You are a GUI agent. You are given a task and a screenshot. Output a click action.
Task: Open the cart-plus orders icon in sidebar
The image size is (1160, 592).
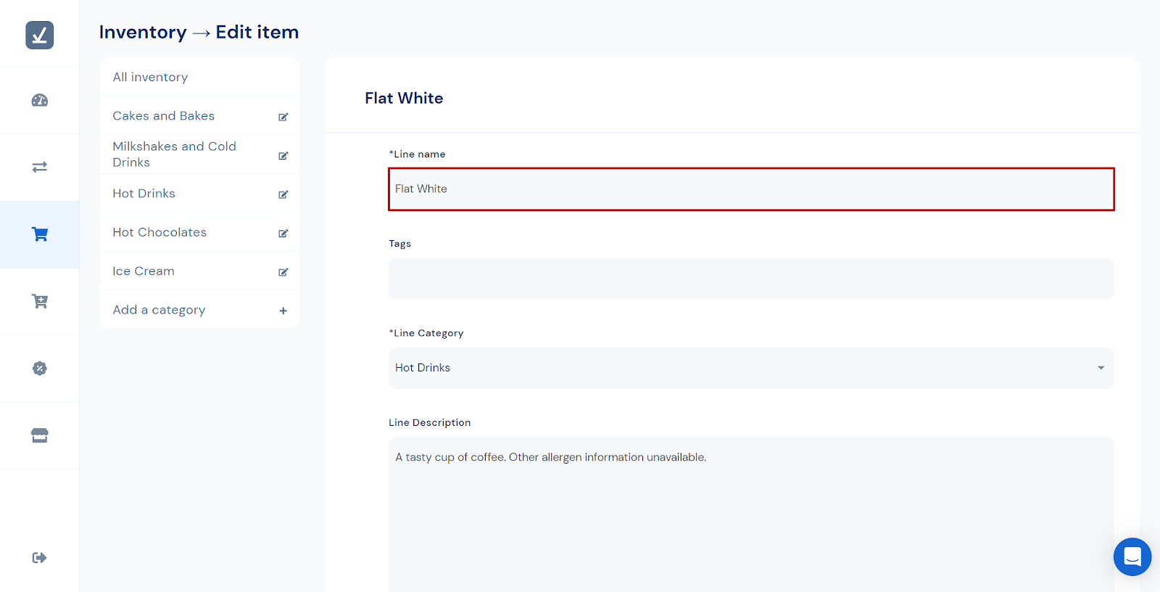coord(40,301)
